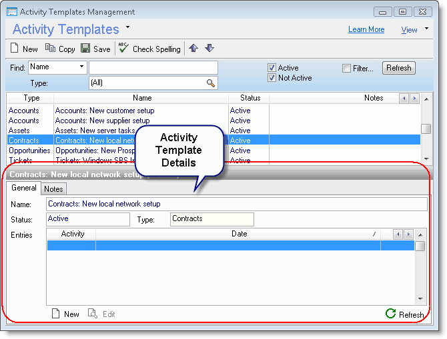Click the Find search text field
This screenshot has width=447, height=339.
[x=153, y=68]
